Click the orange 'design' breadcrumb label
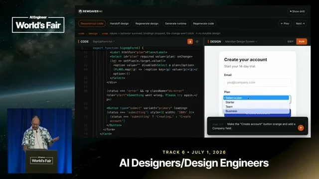This screenshot has height=179, width=319. coord(93,33)
